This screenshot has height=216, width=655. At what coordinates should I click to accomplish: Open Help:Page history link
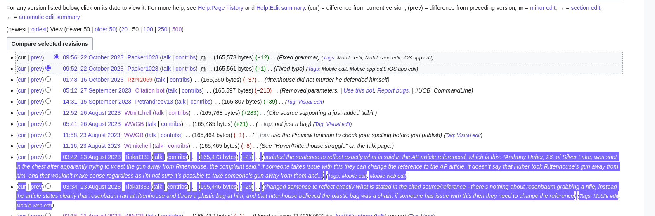(220, 8)
